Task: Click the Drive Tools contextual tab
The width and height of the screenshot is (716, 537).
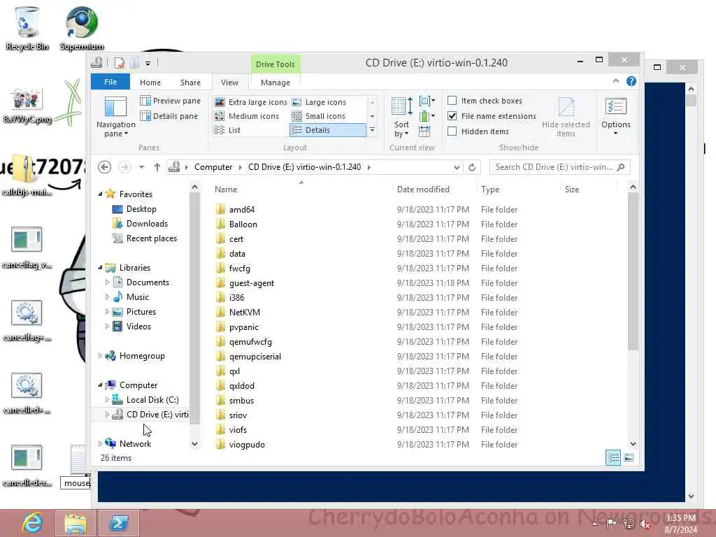Action: pyautogui.click(x=275, y=64)
